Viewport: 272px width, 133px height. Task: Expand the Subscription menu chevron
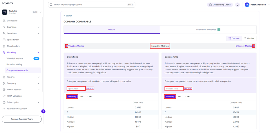pos(39,102)
